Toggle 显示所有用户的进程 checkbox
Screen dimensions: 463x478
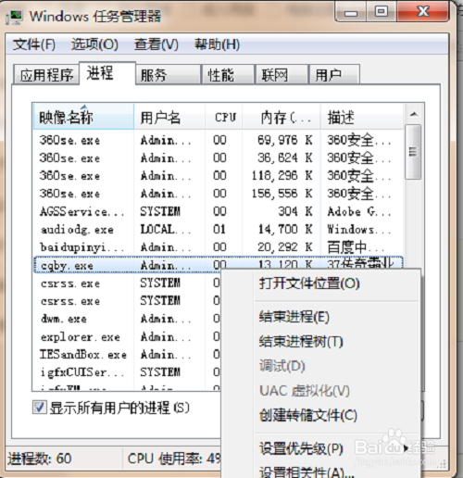coord(40,407)
